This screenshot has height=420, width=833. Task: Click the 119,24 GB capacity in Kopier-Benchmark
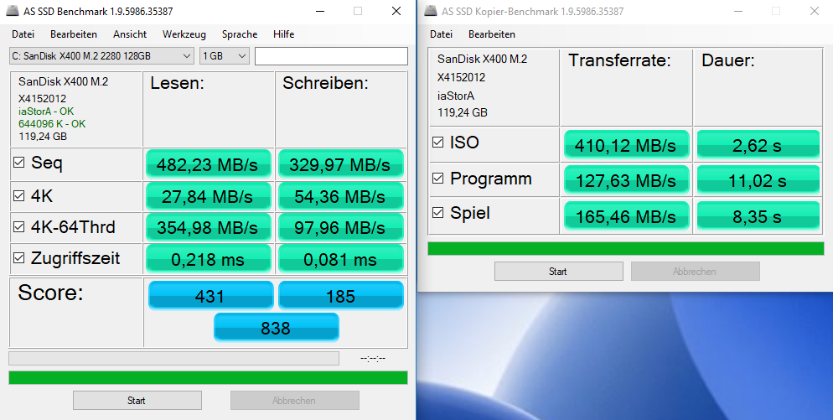click(463, 112)
